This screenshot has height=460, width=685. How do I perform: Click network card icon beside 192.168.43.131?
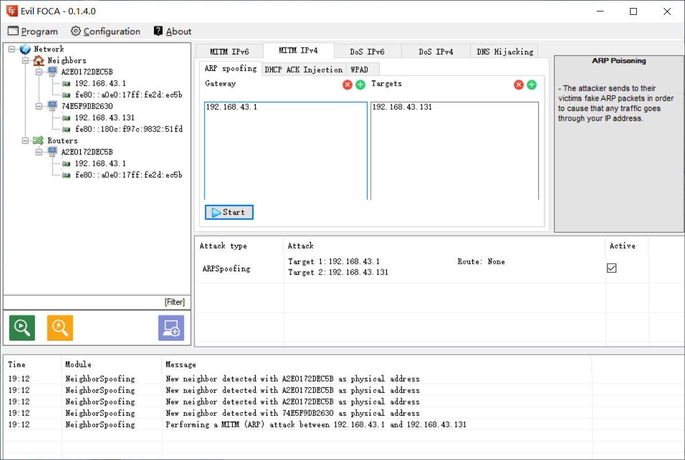[x=66, y=118]
